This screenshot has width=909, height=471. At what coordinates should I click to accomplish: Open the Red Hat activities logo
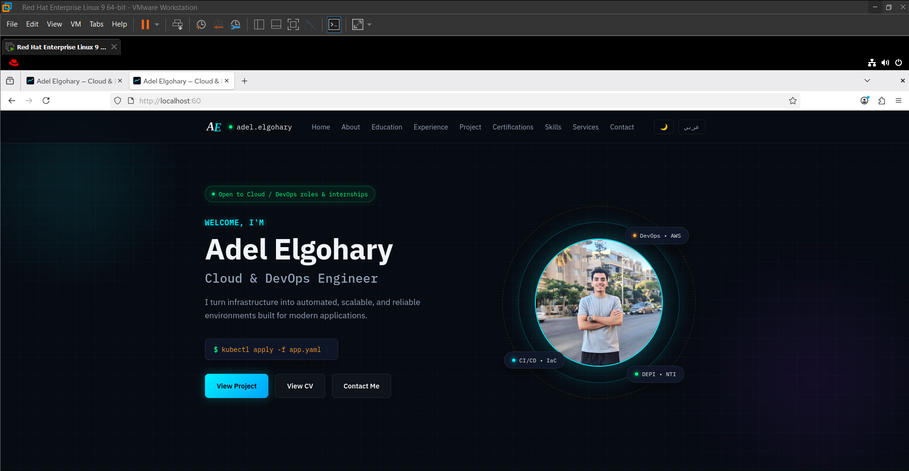tap(14, 63)
